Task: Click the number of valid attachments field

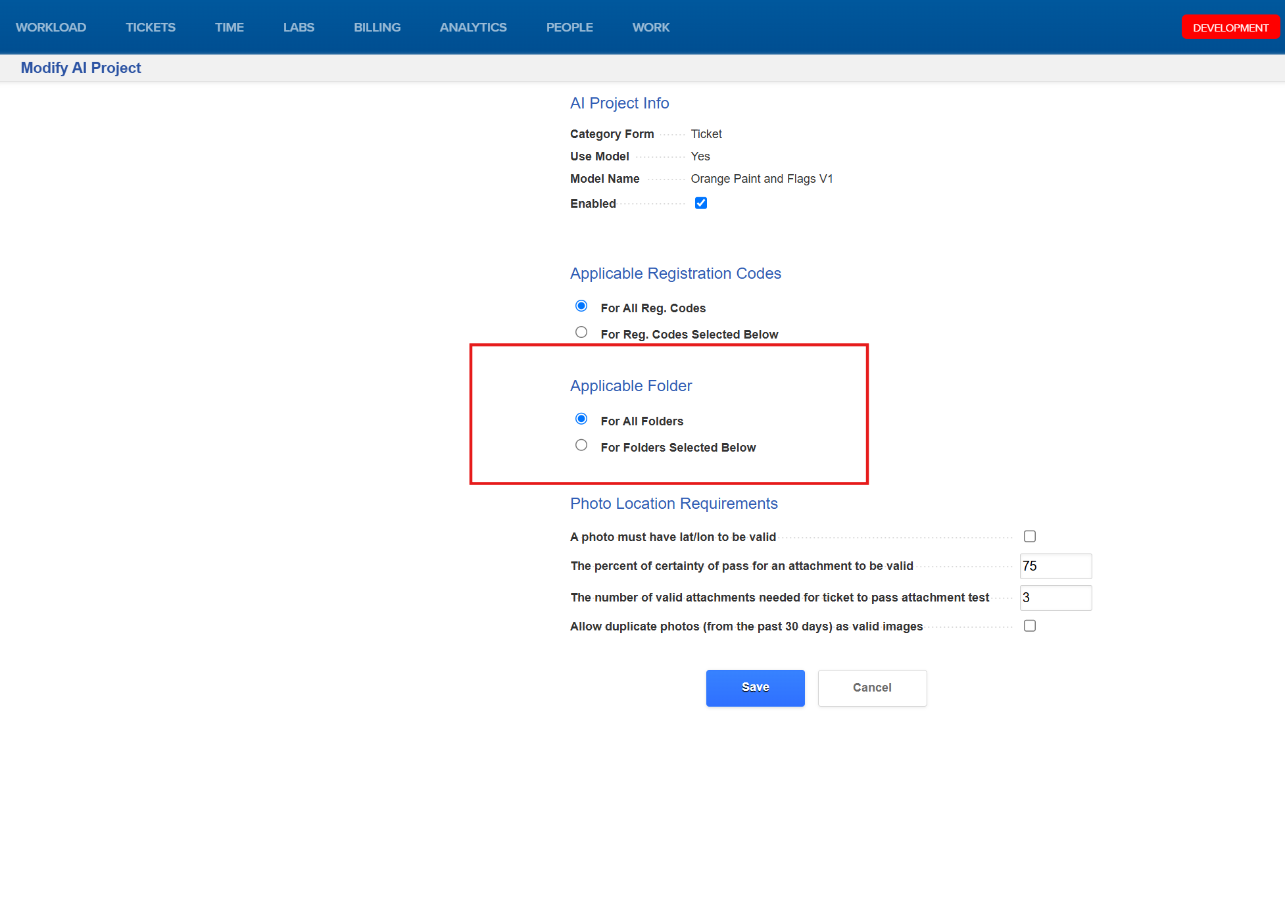Action: click(1055, 598)
